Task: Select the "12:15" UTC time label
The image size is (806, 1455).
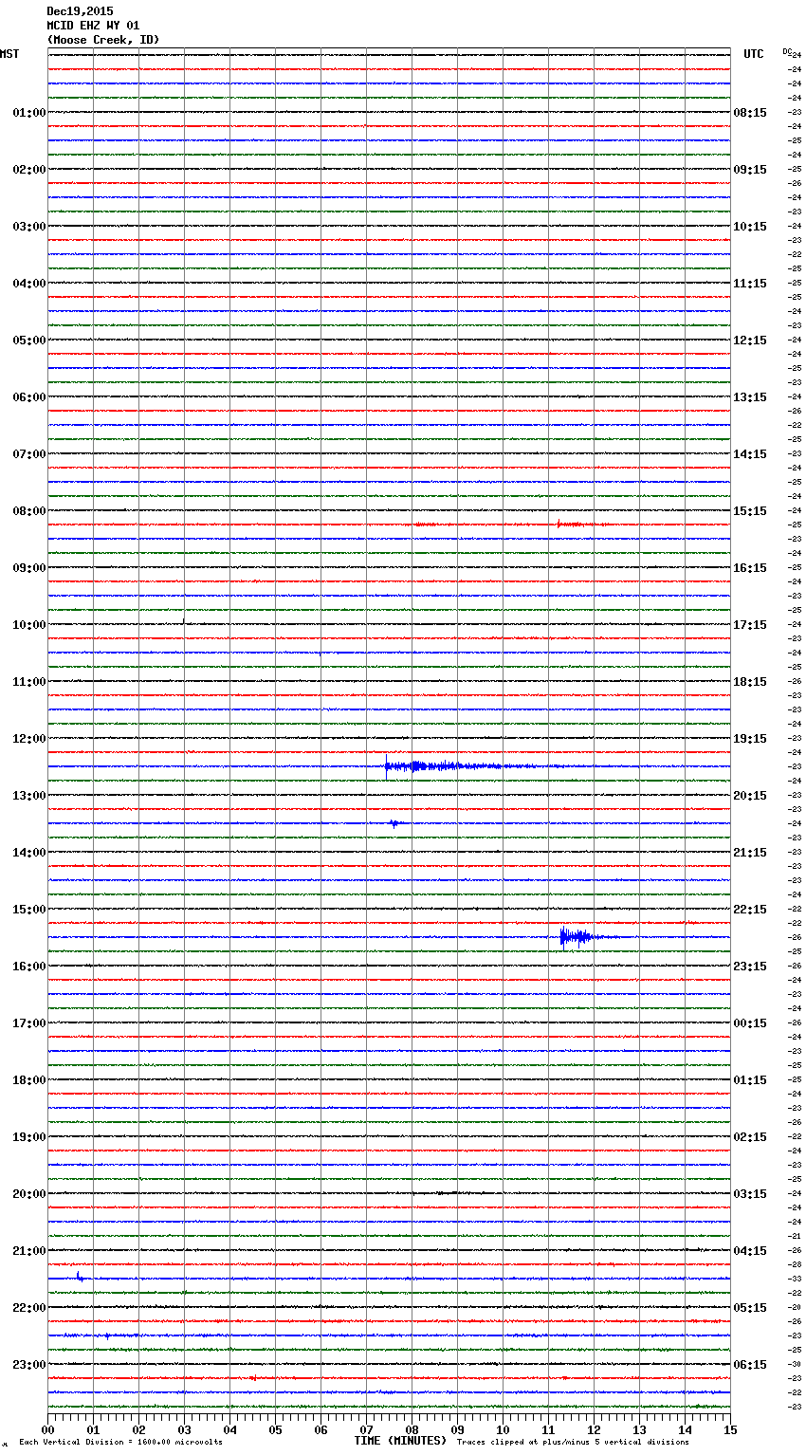Action: point(750,341)
